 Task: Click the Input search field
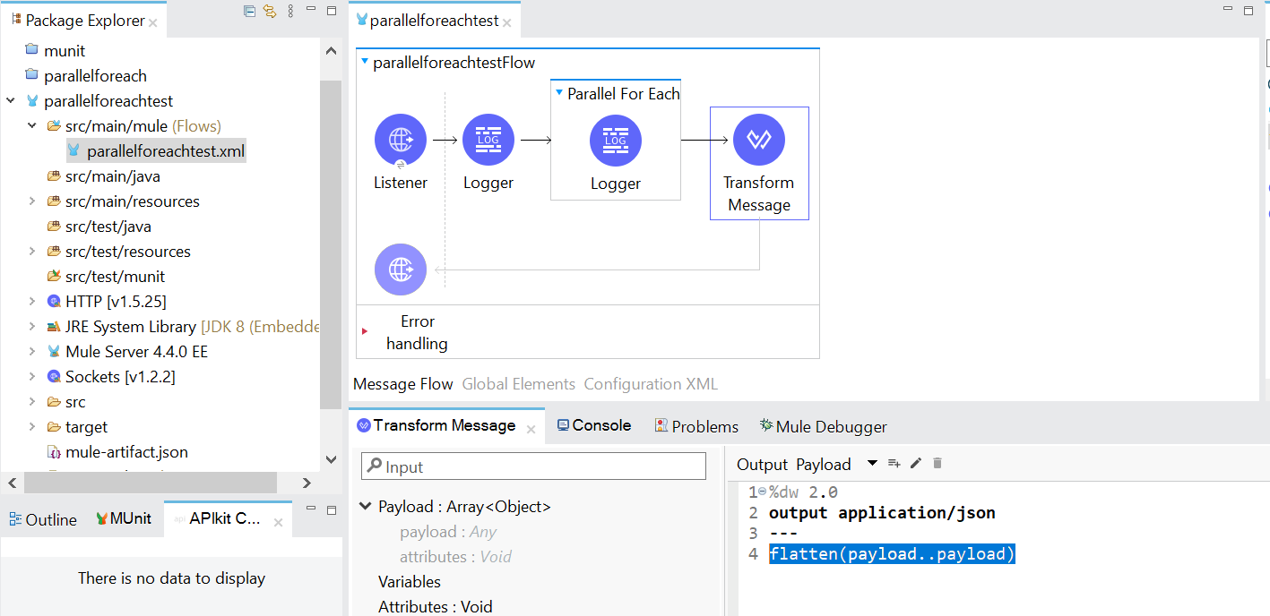[x=533, y=466]
